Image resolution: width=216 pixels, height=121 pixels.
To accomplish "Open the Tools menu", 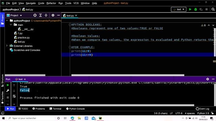I will [x=68, y=3].
